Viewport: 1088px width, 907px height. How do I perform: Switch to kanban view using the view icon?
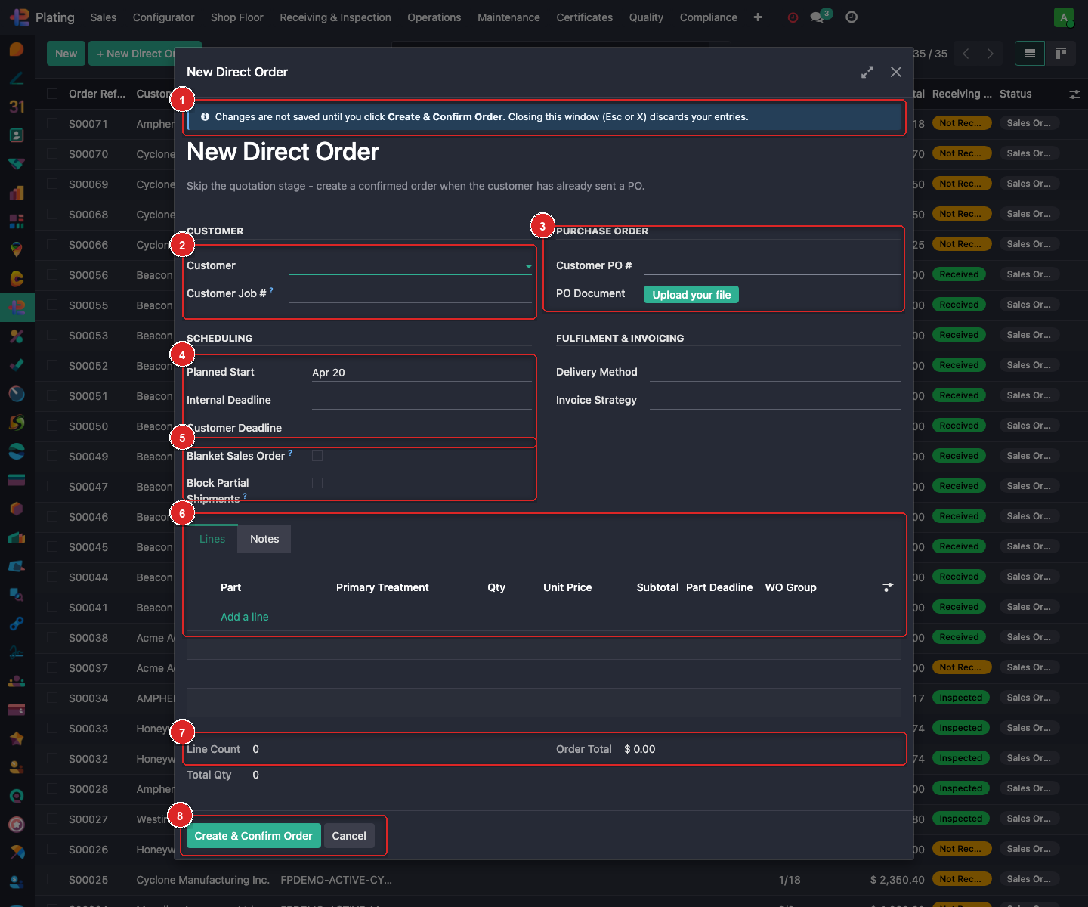point(1061,53)
